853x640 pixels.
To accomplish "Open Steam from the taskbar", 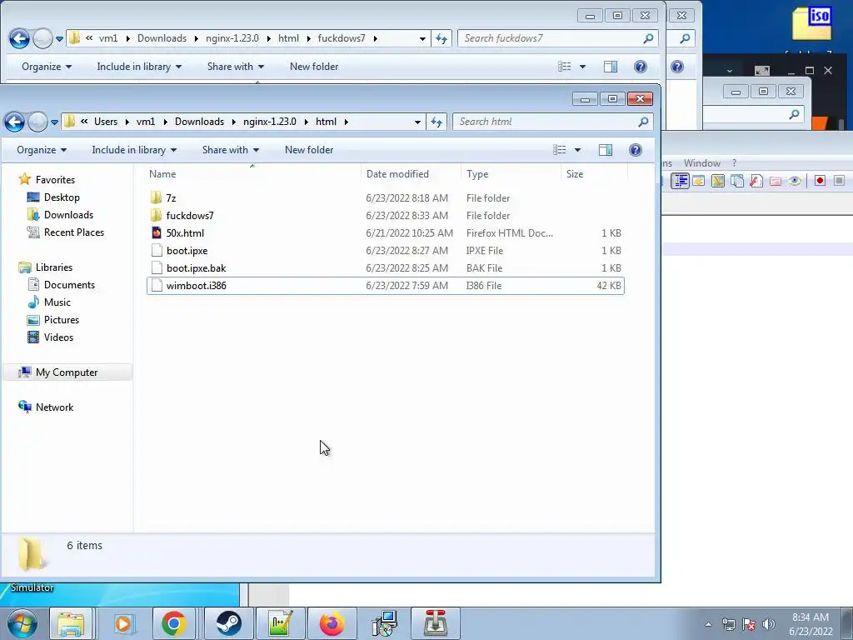I will click(x=228, y=623).
